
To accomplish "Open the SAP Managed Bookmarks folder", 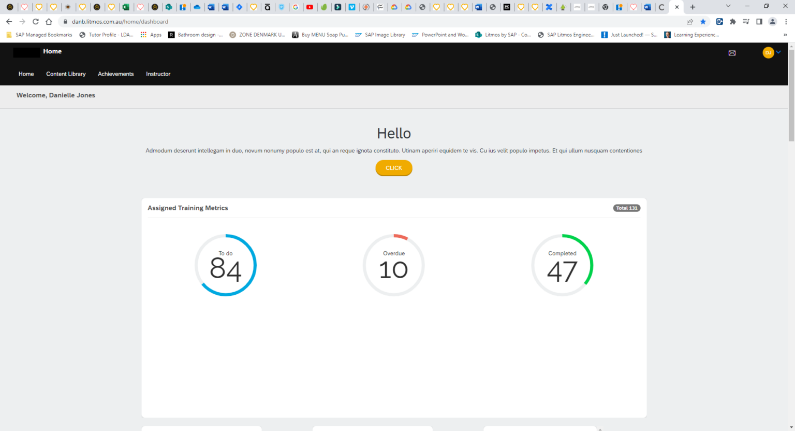I will (x=39, y=35).
